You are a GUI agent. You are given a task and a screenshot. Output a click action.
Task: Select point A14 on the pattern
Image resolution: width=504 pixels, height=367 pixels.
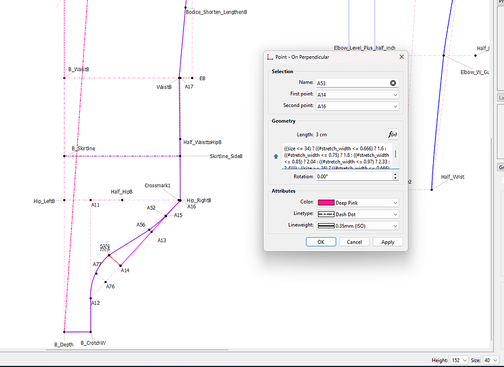(x=121, y=265)
